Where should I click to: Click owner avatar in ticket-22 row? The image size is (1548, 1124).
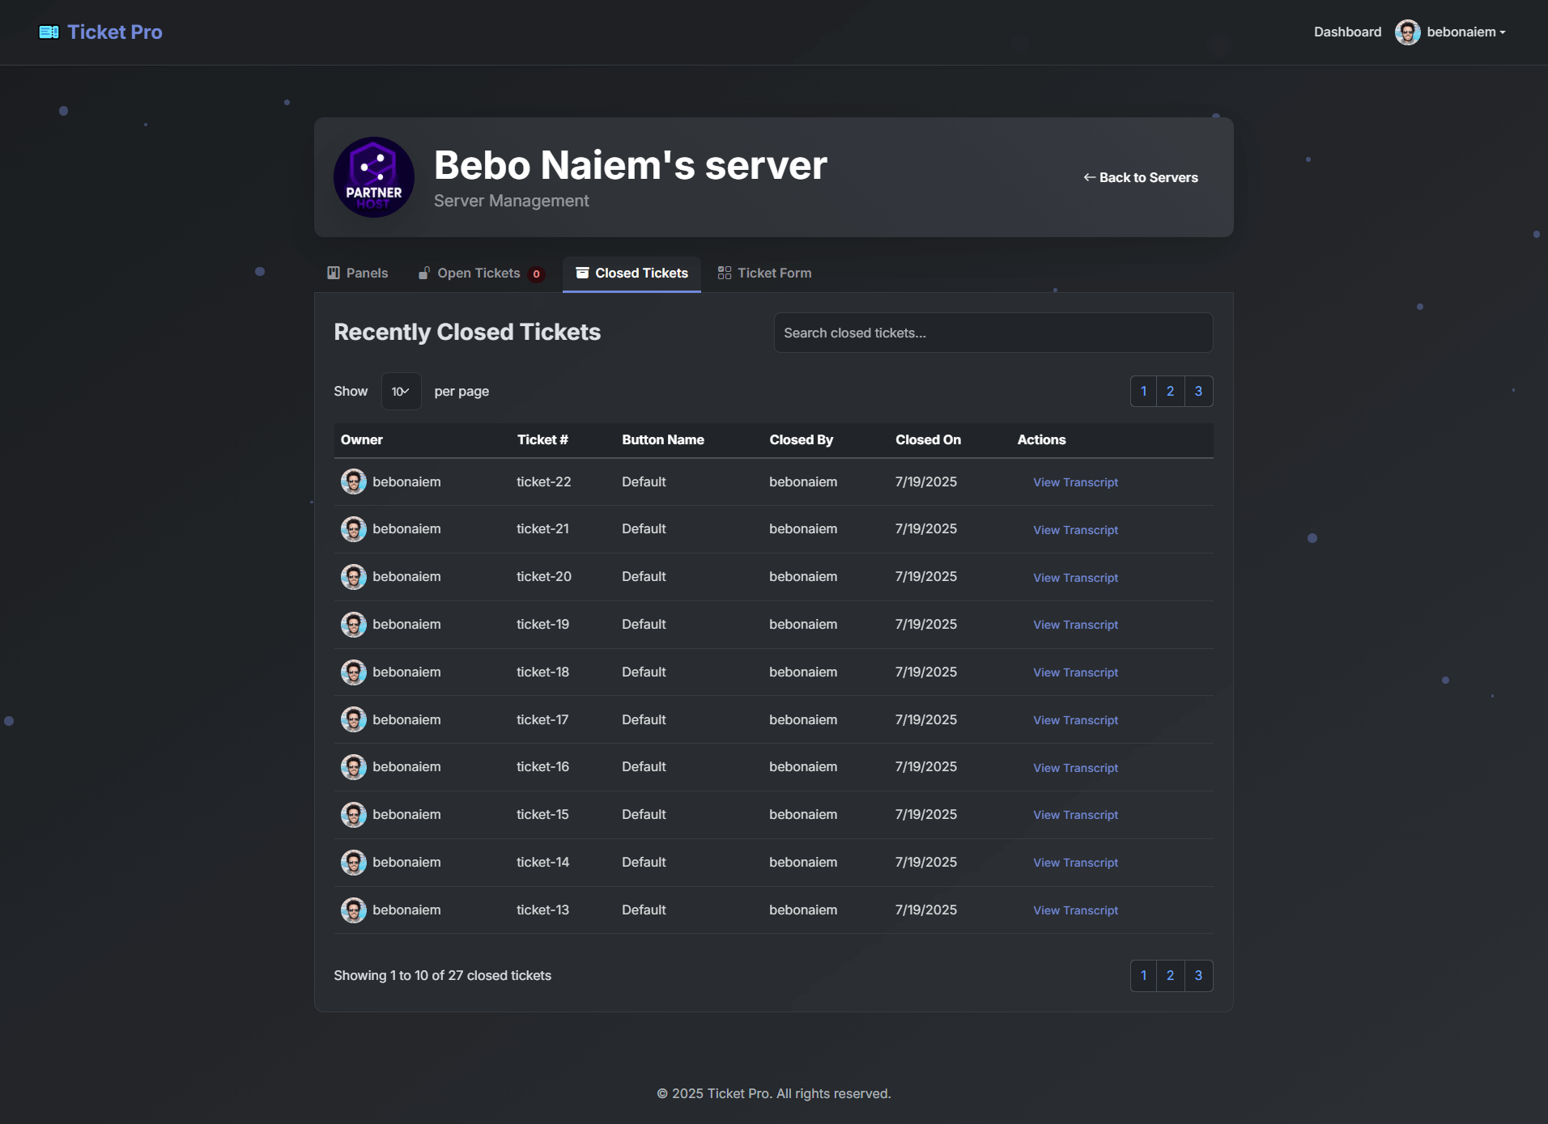(353, 482)
